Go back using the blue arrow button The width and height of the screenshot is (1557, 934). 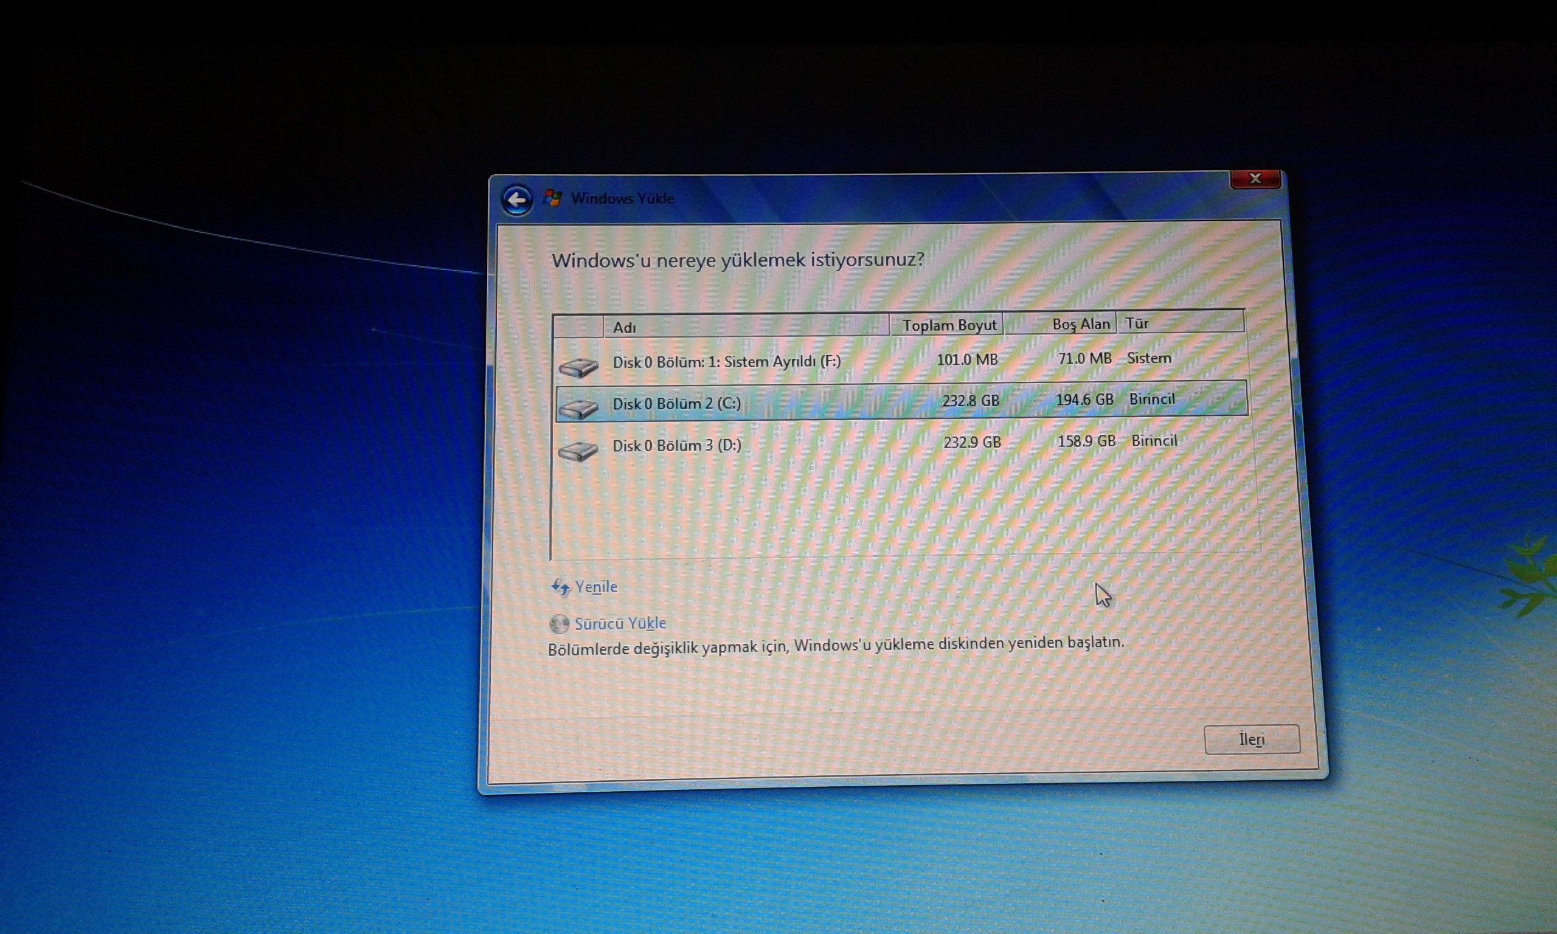517,201
